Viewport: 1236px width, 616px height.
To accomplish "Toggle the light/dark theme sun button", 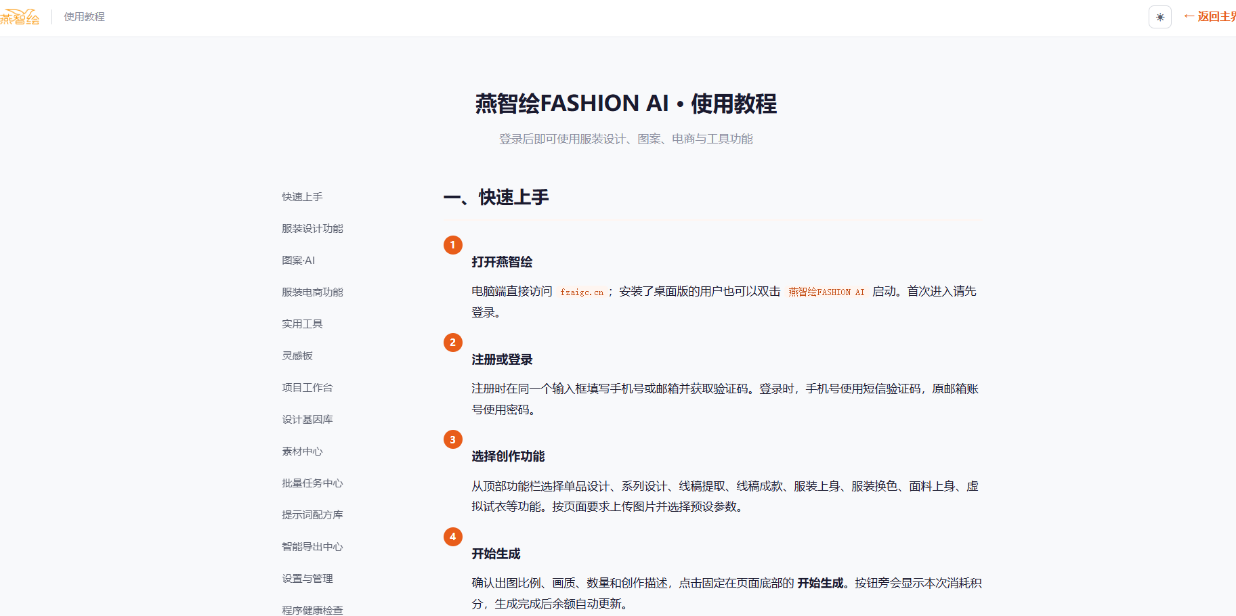I will pos(1160,17).
